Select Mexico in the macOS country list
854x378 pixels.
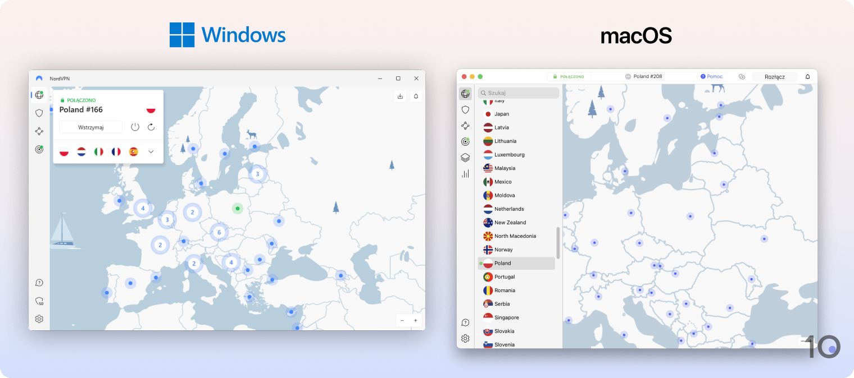pos(516,182)
